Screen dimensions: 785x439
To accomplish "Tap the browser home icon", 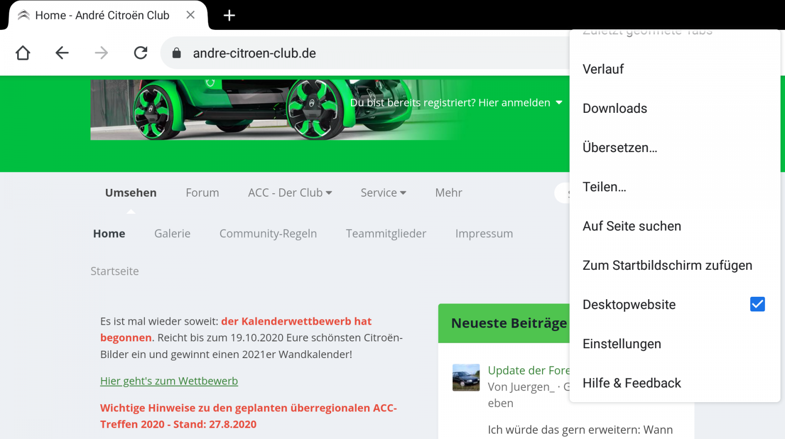I will click(x=23, y=53).
